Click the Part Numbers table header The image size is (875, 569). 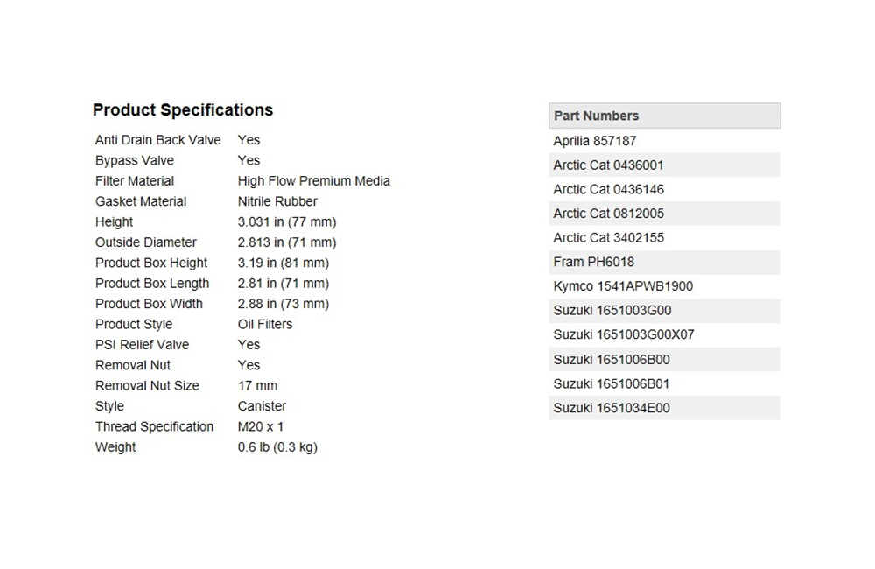[x=665, y=116]
